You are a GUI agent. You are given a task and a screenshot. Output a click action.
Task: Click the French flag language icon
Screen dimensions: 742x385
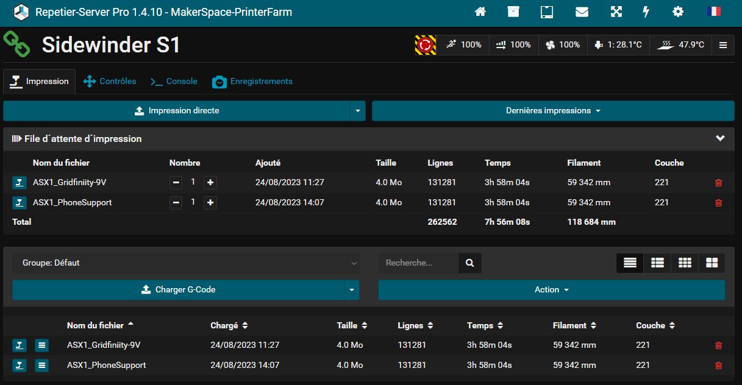point(713,12)
